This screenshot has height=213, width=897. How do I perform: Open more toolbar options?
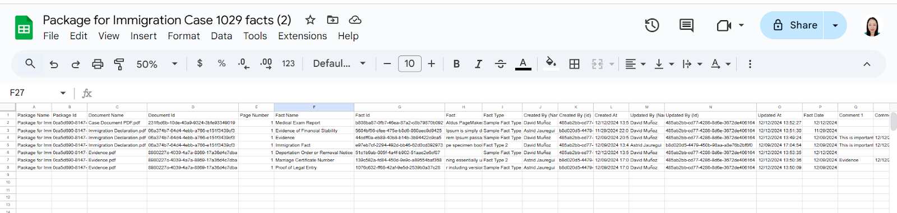point(750,64)
